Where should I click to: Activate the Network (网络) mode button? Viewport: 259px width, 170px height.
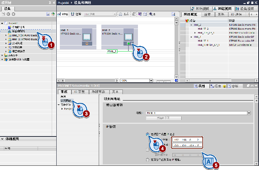[63, 14]
